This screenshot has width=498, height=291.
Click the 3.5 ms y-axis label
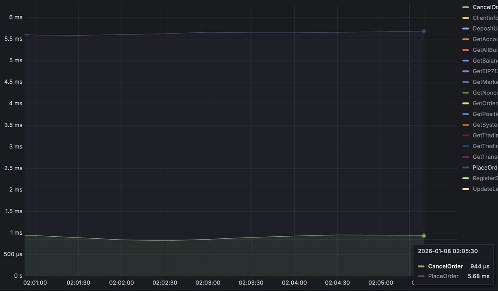(x=13, y=125)
